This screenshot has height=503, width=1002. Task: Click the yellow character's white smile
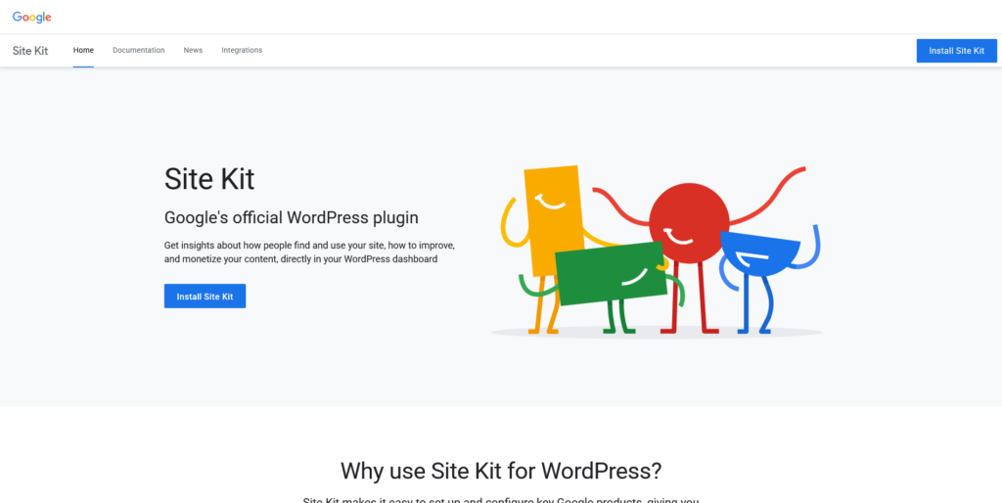tap(550, 202)
